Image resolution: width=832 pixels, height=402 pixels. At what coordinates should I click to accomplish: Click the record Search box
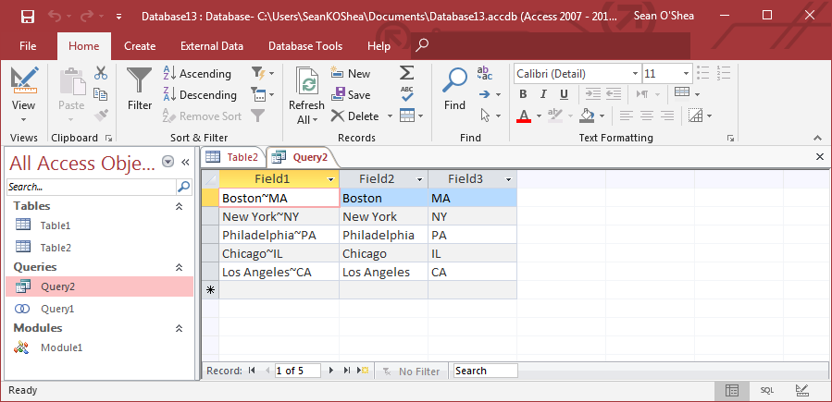point(486,371)
